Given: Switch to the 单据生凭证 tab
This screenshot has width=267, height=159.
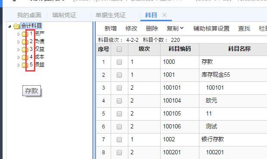Looking at the screenshot, I should (x=111, y=15).
